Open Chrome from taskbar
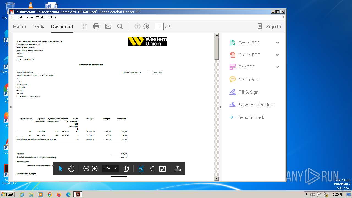Screen dimensions: 352x198 point(50,194)
